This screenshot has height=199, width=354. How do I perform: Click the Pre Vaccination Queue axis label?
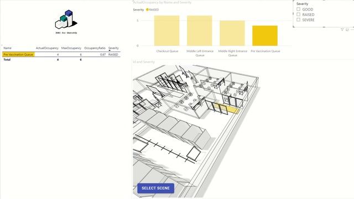pyautogui.click(x=265, y=51)
